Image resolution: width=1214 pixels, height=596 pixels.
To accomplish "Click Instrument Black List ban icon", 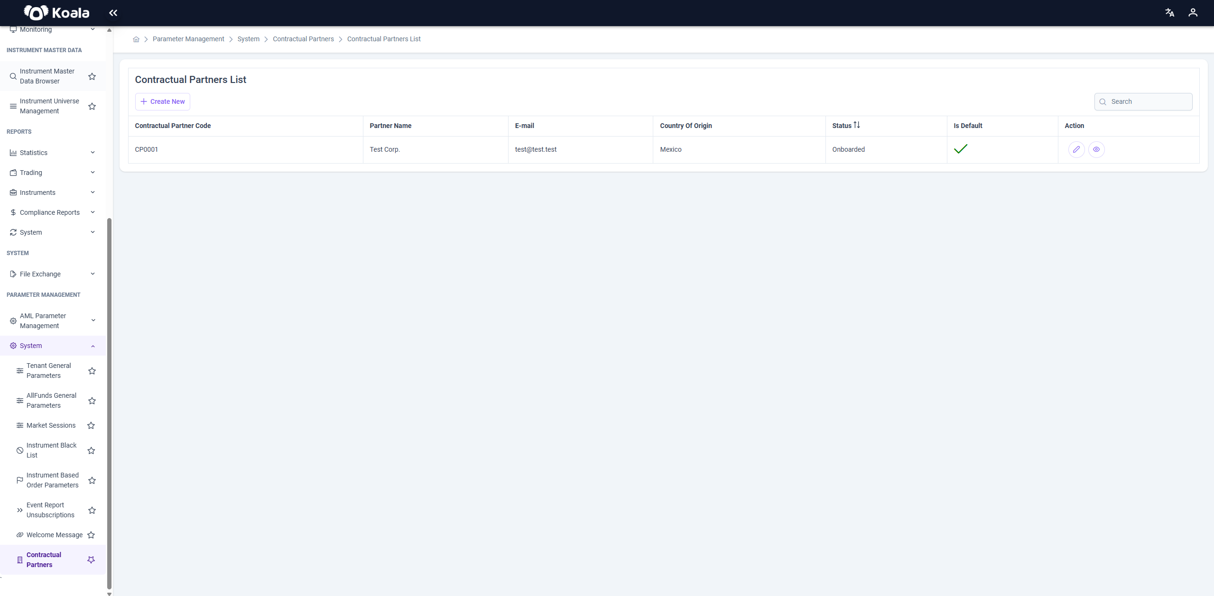I will [20, 450].
